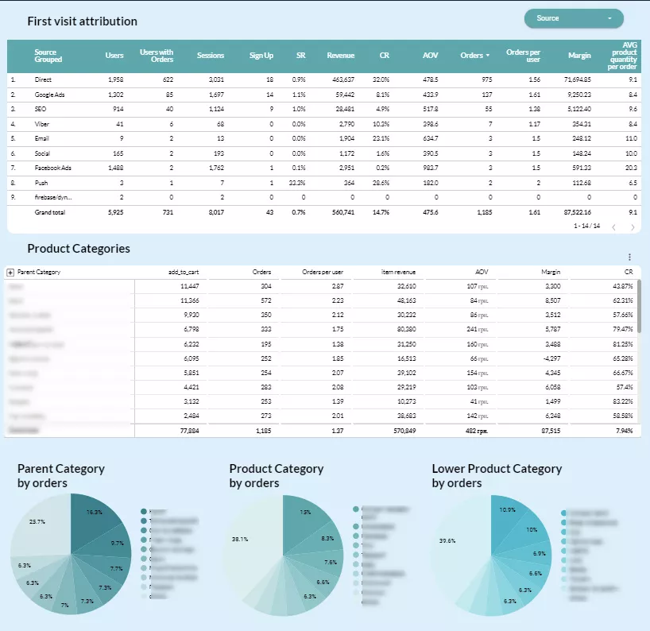Sort by Users column header
Viewport: 650px width, 631px height.
pos(114,56)
